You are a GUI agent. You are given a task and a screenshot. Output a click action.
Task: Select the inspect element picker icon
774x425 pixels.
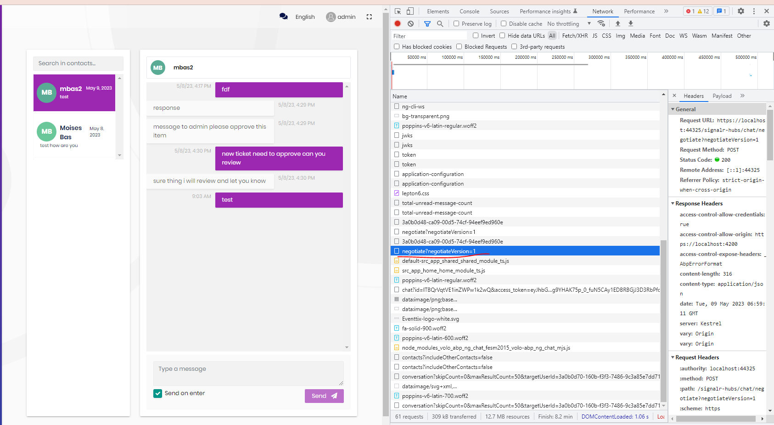[398, 11]
